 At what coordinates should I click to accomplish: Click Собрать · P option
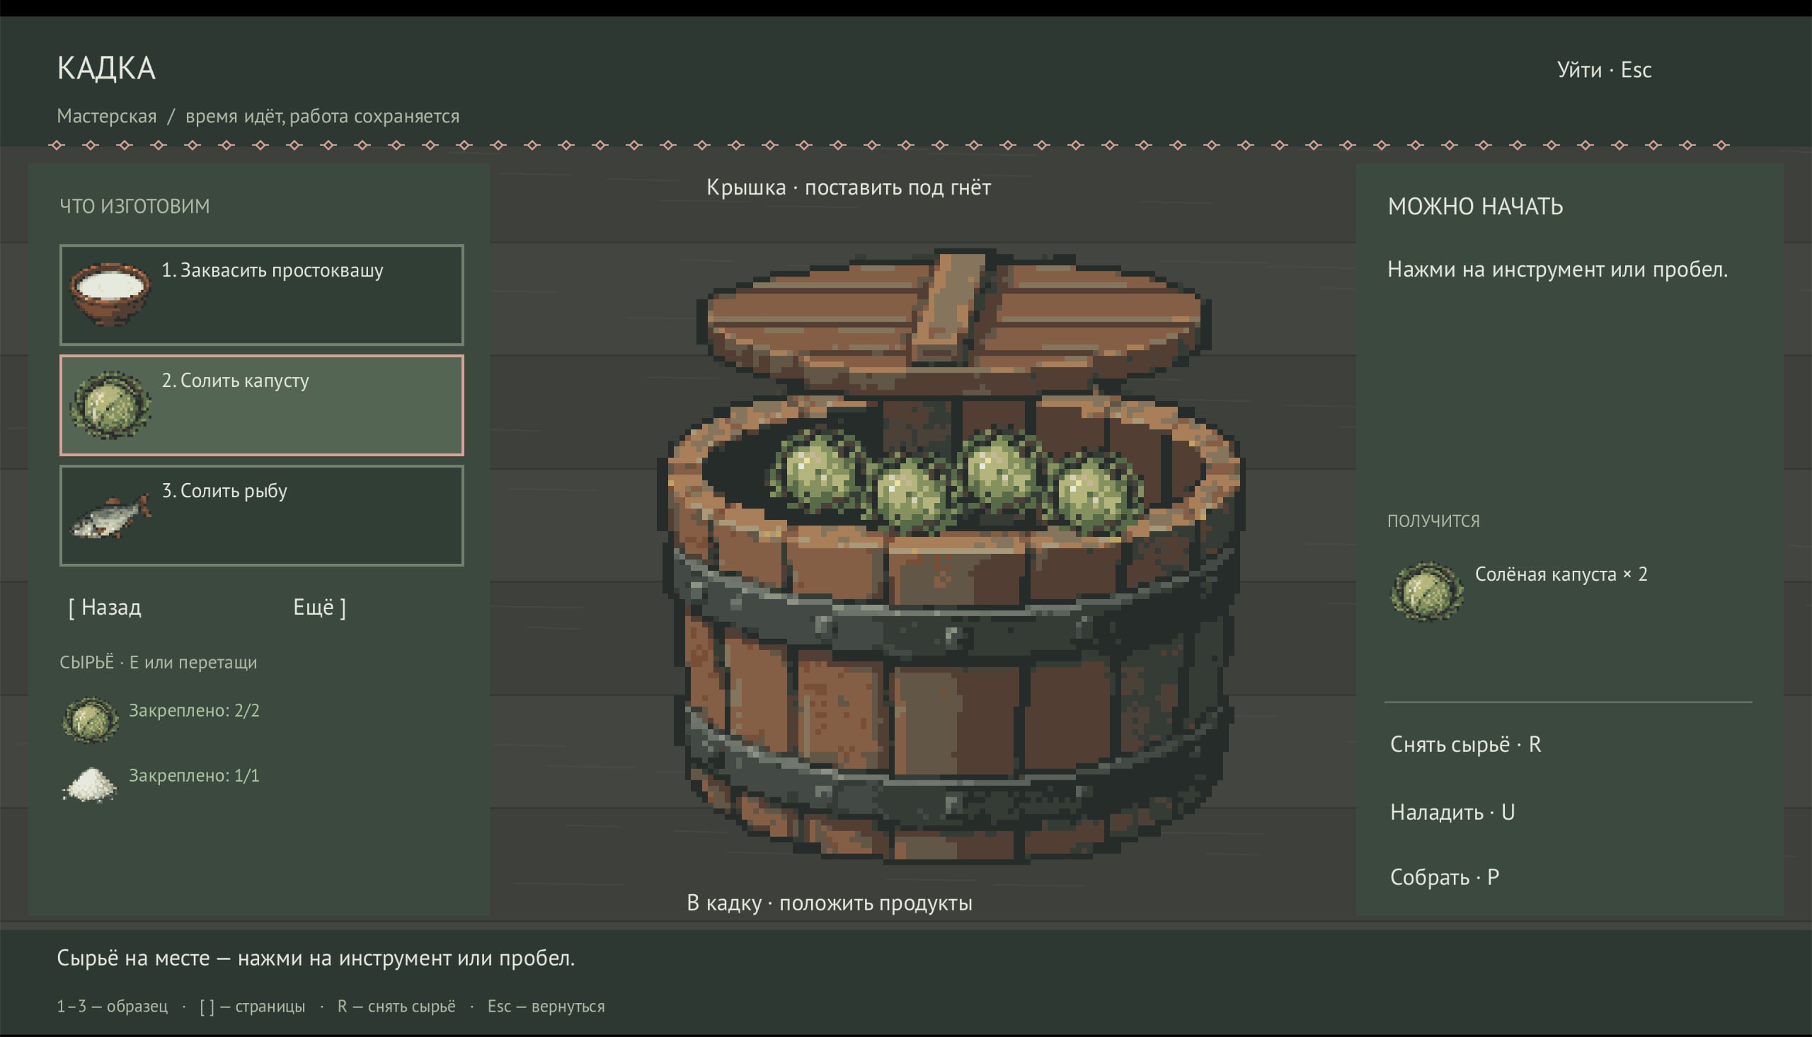tap(1445, 877)
